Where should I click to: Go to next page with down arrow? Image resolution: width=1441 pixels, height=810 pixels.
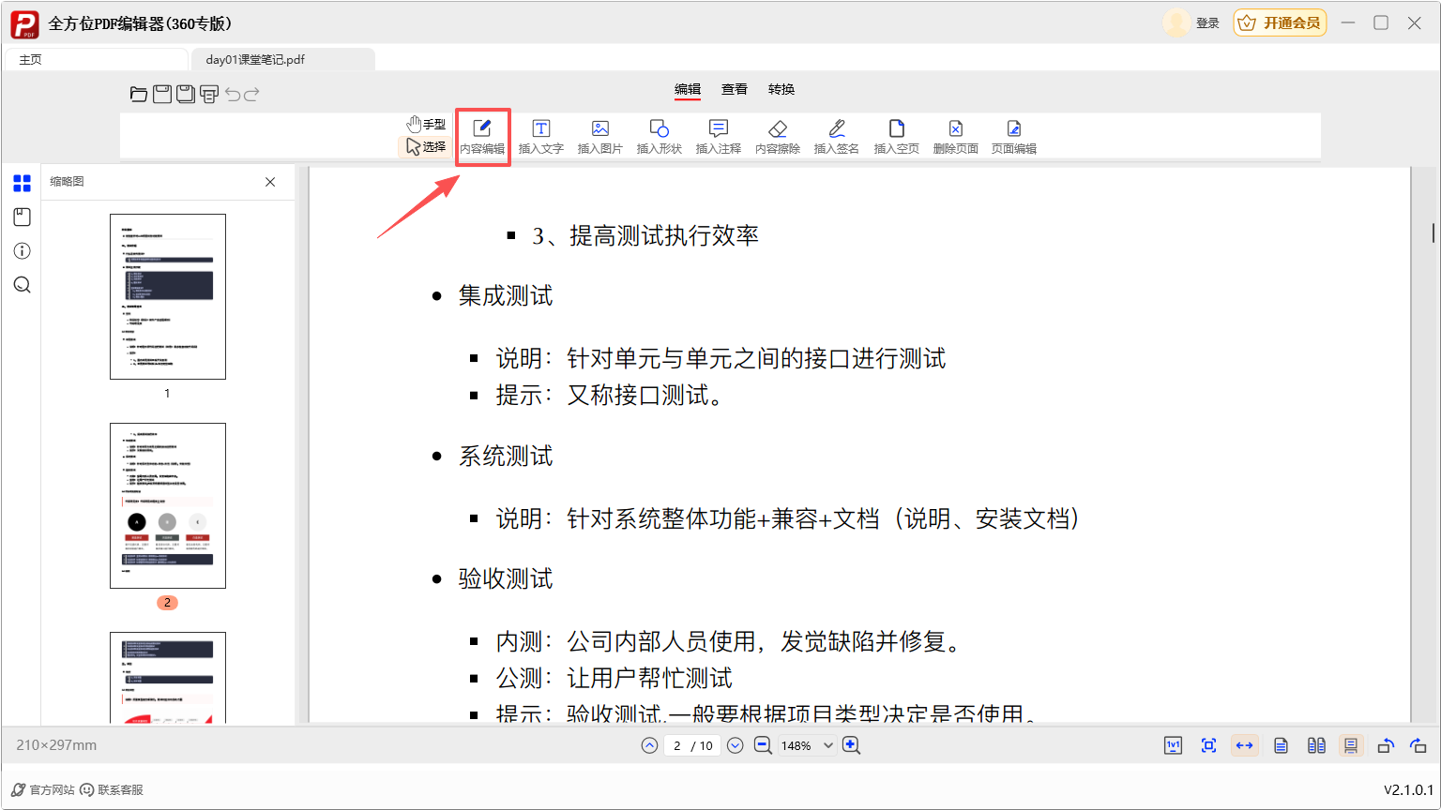coord(736,745)
